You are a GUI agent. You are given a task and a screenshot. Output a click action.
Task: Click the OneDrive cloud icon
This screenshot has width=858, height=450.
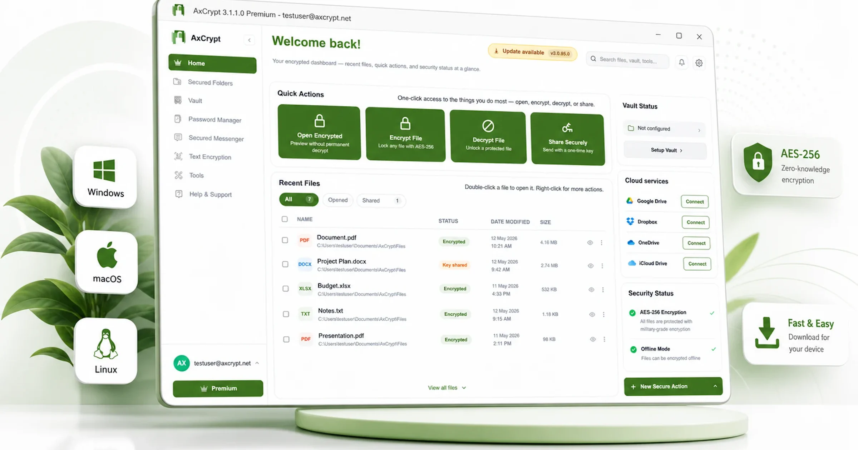point(631,242)
